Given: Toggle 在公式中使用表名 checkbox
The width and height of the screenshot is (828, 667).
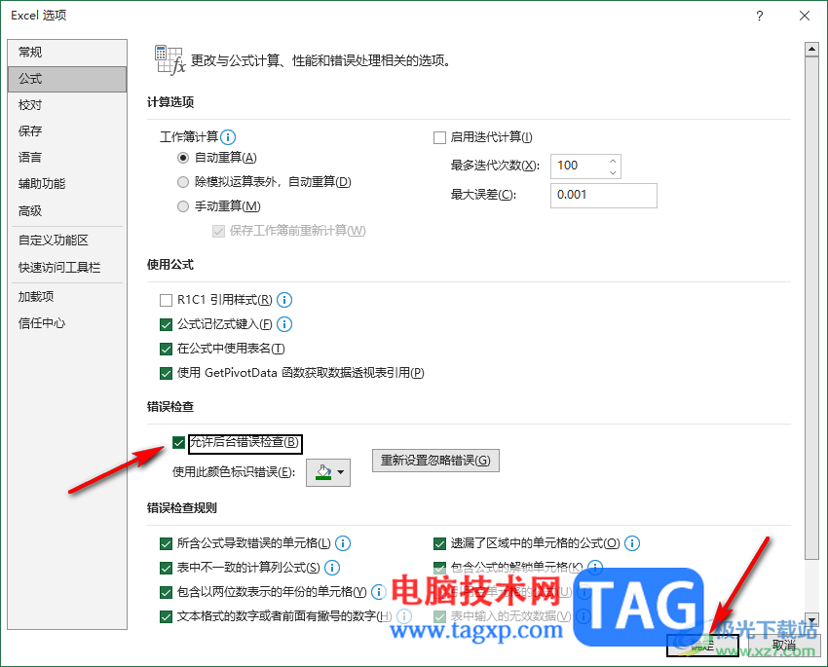Looking at the screenshot, I should [x=166, y=349].
